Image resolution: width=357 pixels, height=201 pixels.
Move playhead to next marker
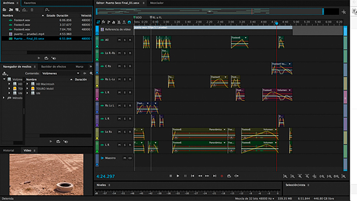215,176
